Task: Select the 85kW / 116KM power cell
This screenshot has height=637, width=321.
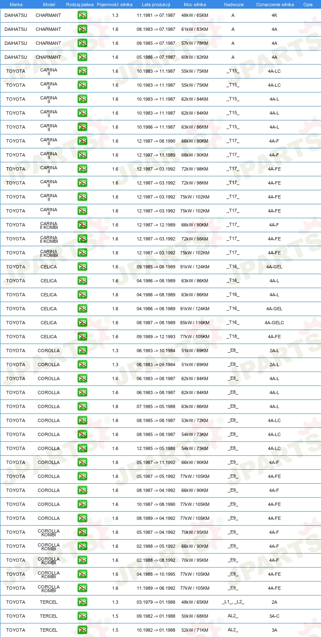Action: [x=195, y=323]
